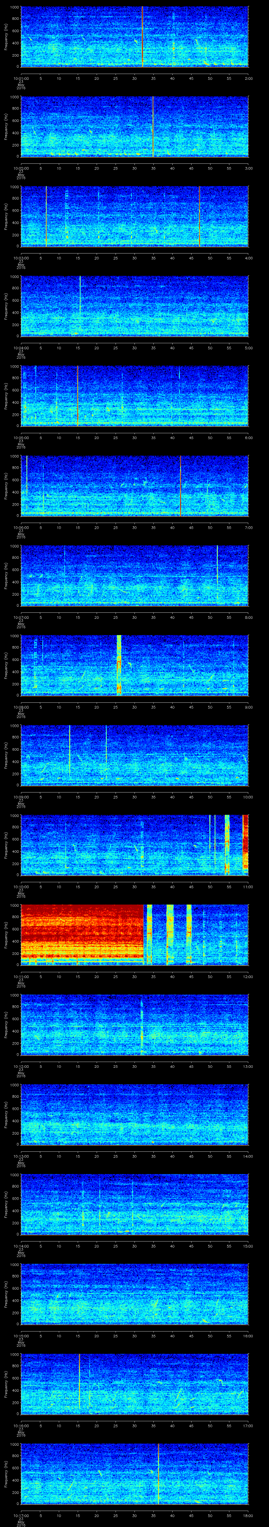The height and width of the screenshot is (1527, 269).
Task: Select the "10:17:00" time label
Action: tap(21, 1515)
